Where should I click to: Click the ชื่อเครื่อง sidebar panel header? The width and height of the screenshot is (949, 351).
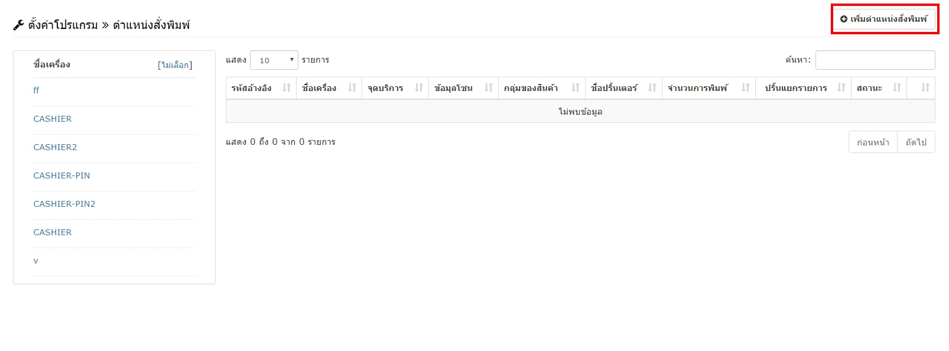pos(52,64)
